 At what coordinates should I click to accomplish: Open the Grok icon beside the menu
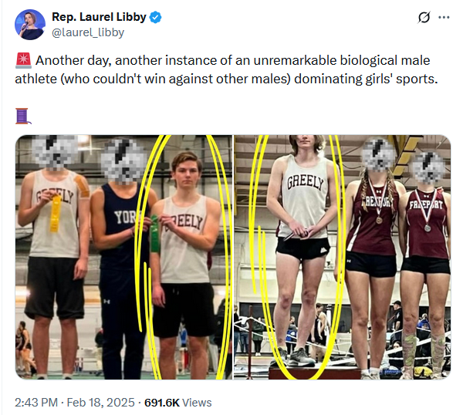click(422, 17)
